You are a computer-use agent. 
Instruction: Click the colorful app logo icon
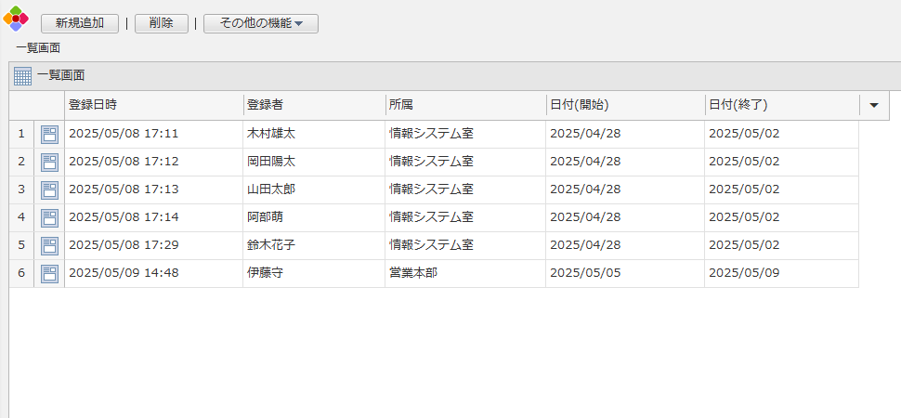point(17,19)
